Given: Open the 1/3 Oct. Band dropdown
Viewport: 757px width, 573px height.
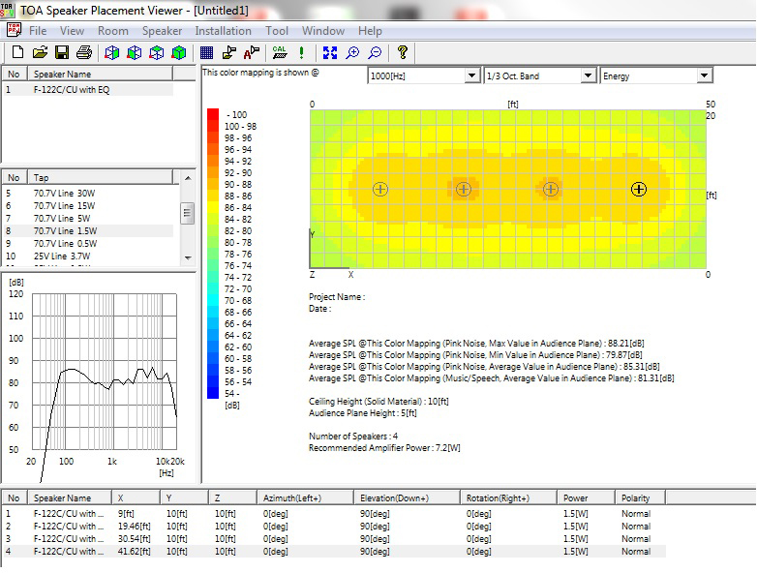Looking at the screenshot, I should click(x=588, y=75).
